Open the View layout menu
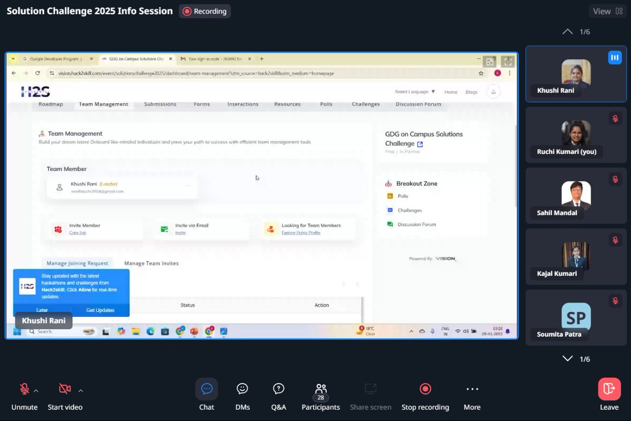 click(607, 11)
